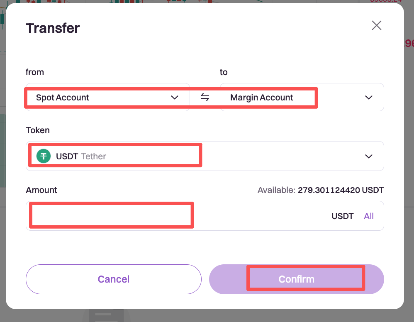Click the Amount field label
Image resolution: width=414 pixels, height=322 pixels.
click(41, 190)
